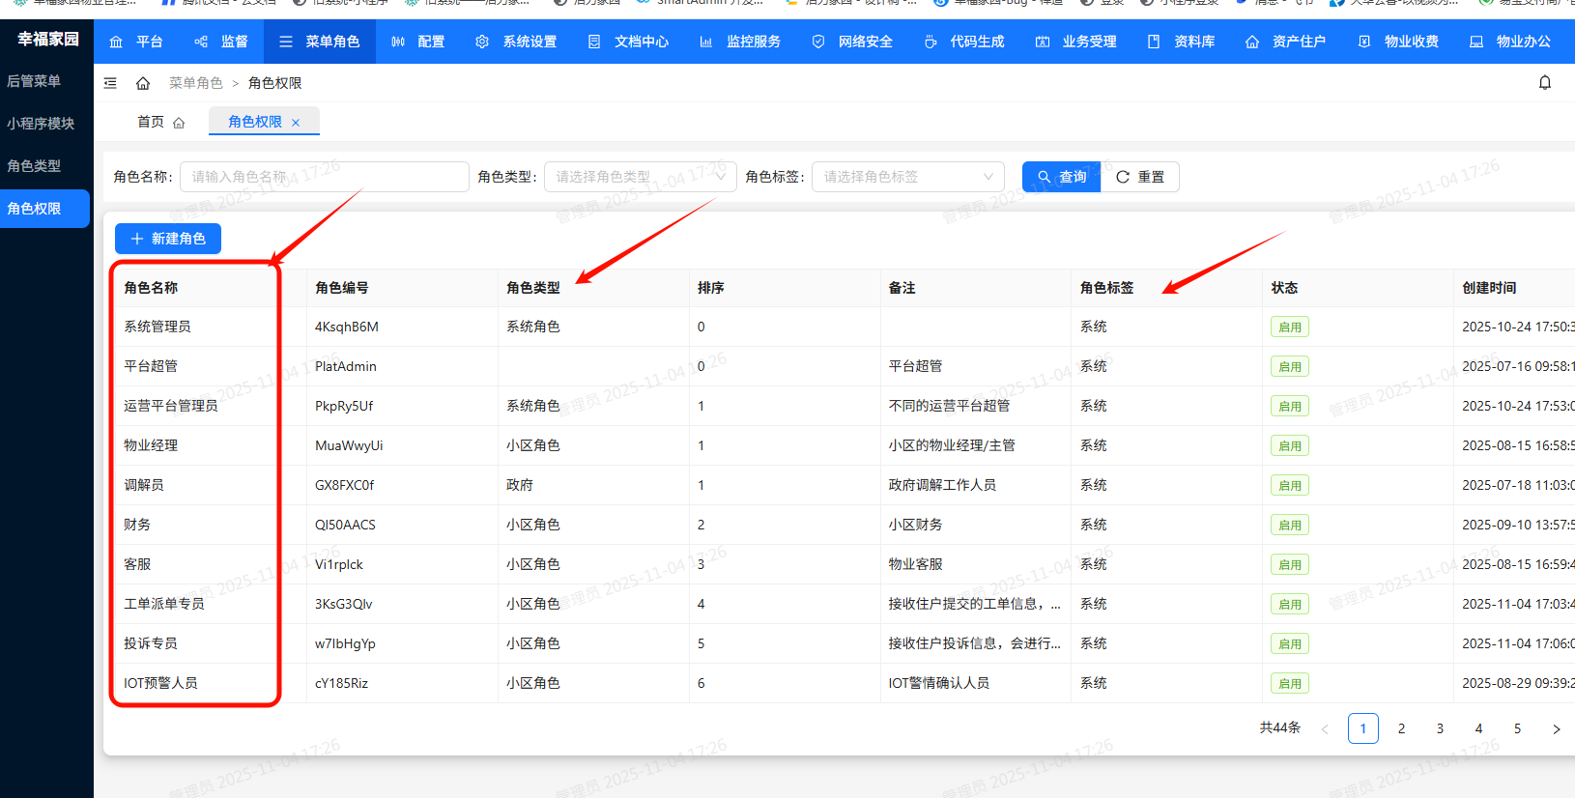Click the 查询 search button
1575x798 pixels.
coord(1061,177)
